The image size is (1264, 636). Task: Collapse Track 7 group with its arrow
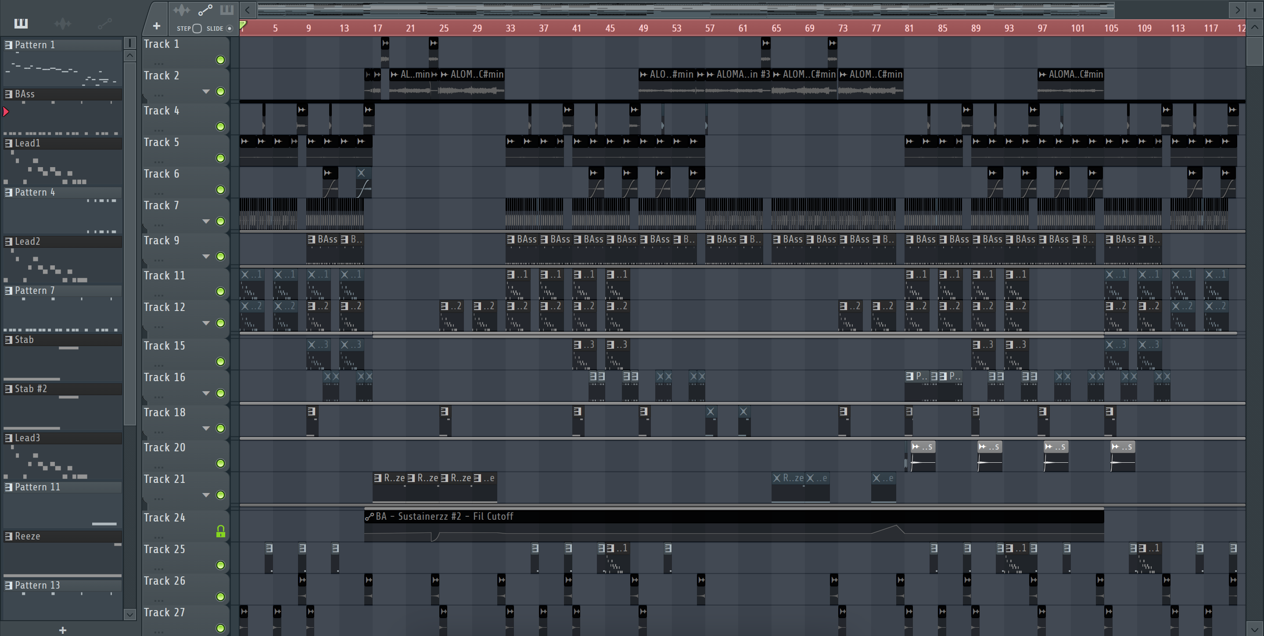point(206,222)
